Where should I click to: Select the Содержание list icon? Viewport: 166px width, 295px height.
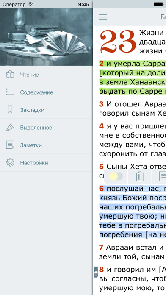(x=10, y=92)
